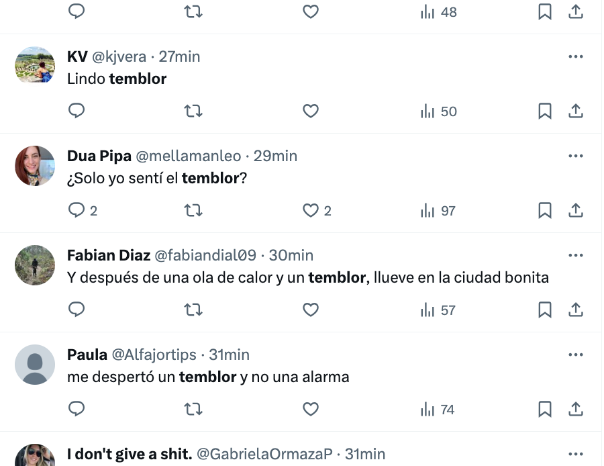Viewport: 604px width, 466px height.
Task: Repost KV's "Lindo temblor" tweet
Action: 193,111
